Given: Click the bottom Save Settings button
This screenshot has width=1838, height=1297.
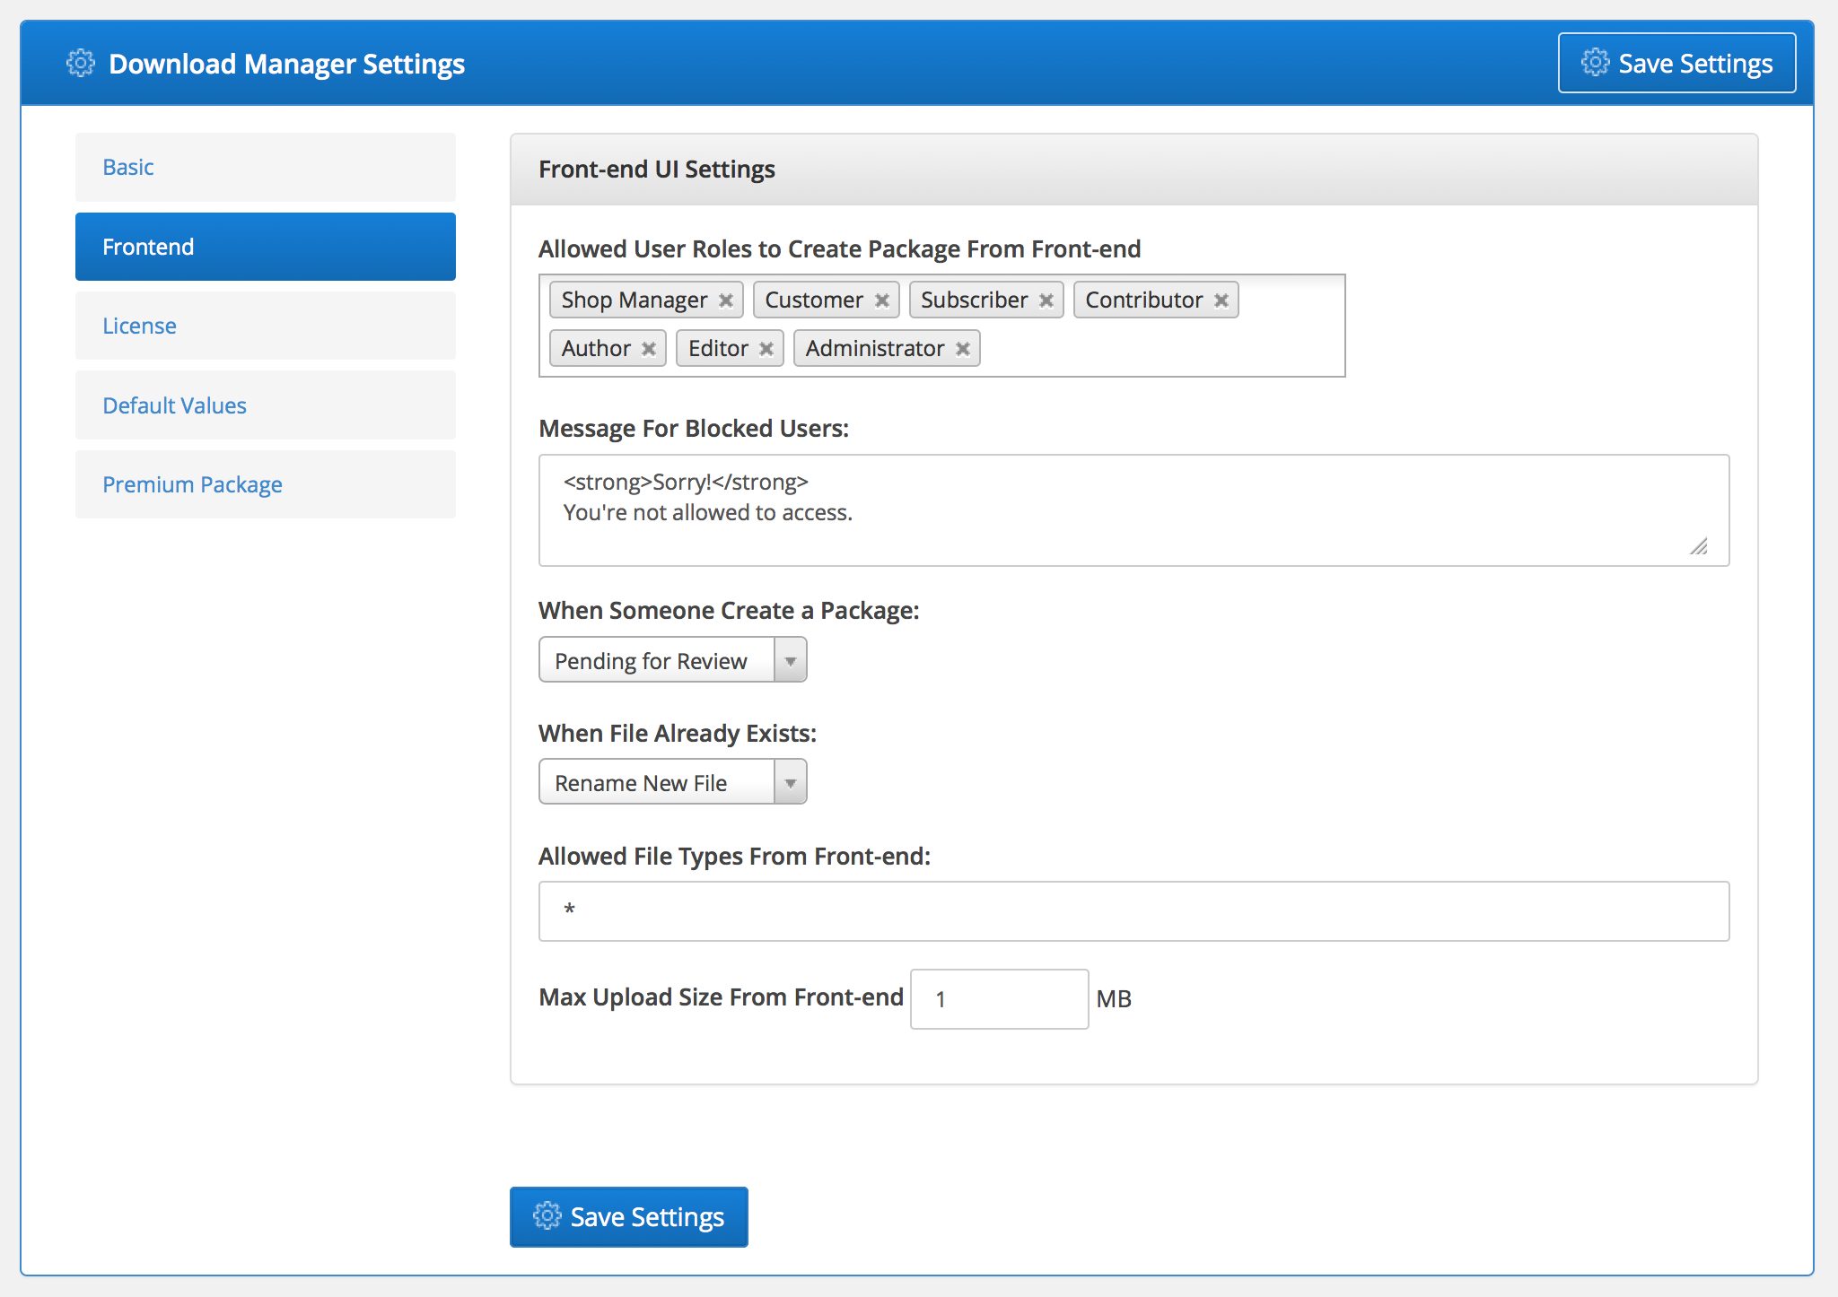Looking at the screenshot, I should point(628,1216).
